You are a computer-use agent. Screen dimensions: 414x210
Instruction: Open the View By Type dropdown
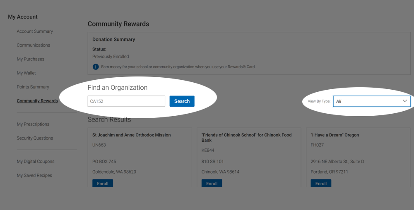point(372,101)
